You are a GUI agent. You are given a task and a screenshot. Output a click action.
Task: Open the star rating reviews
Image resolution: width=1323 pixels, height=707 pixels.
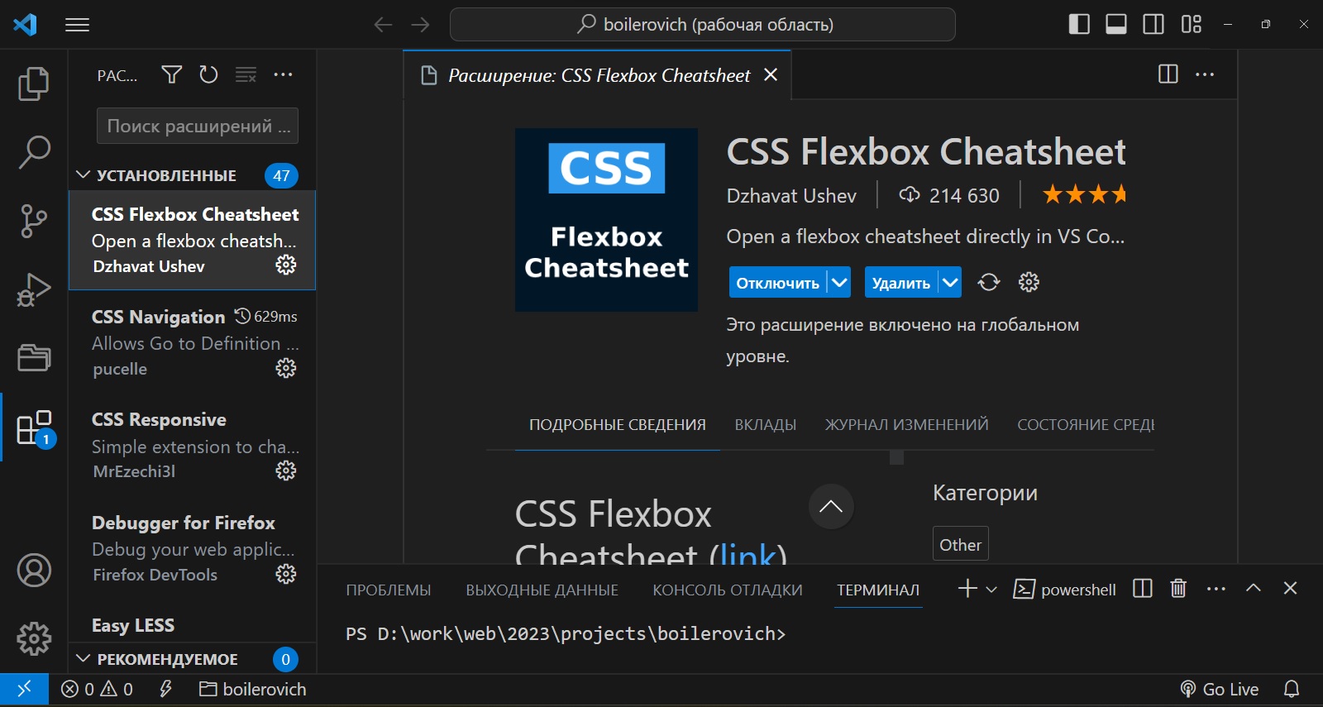point(1084,195)
